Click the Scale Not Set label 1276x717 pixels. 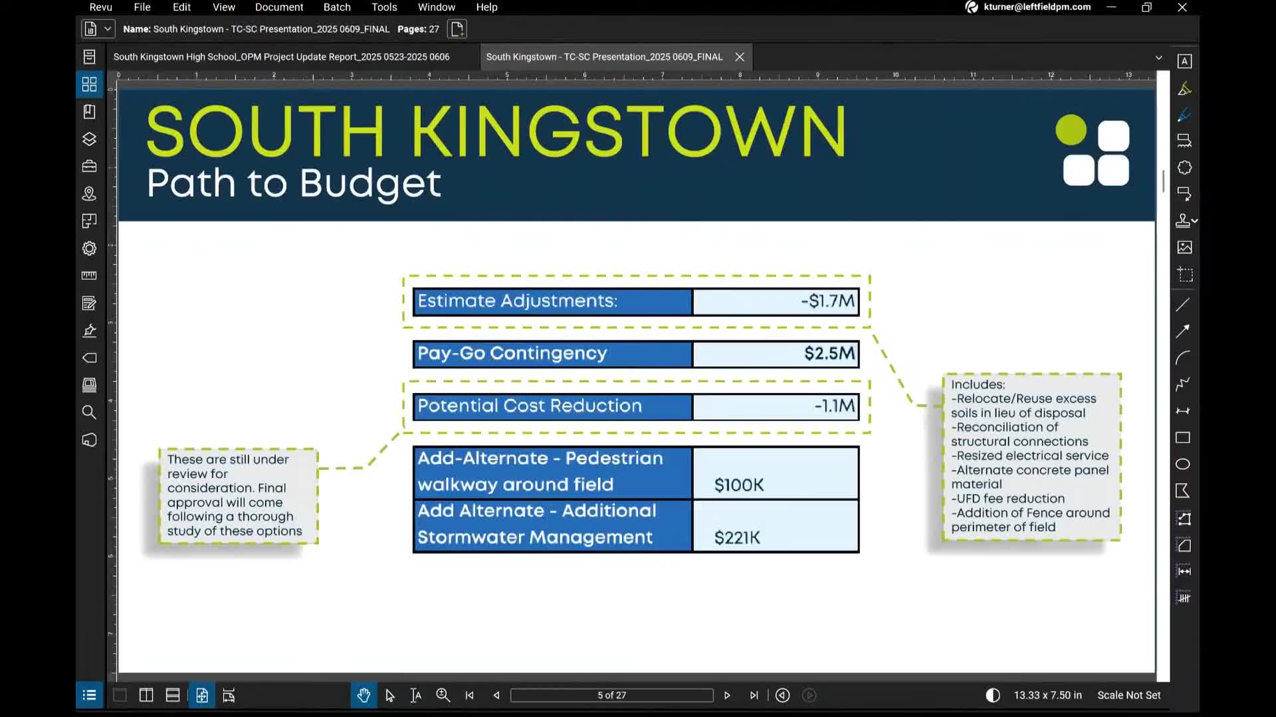1128,695
